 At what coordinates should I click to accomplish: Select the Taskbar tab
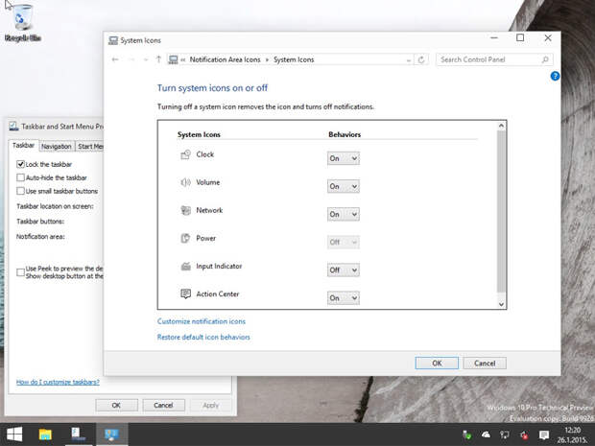click(23, 146)
